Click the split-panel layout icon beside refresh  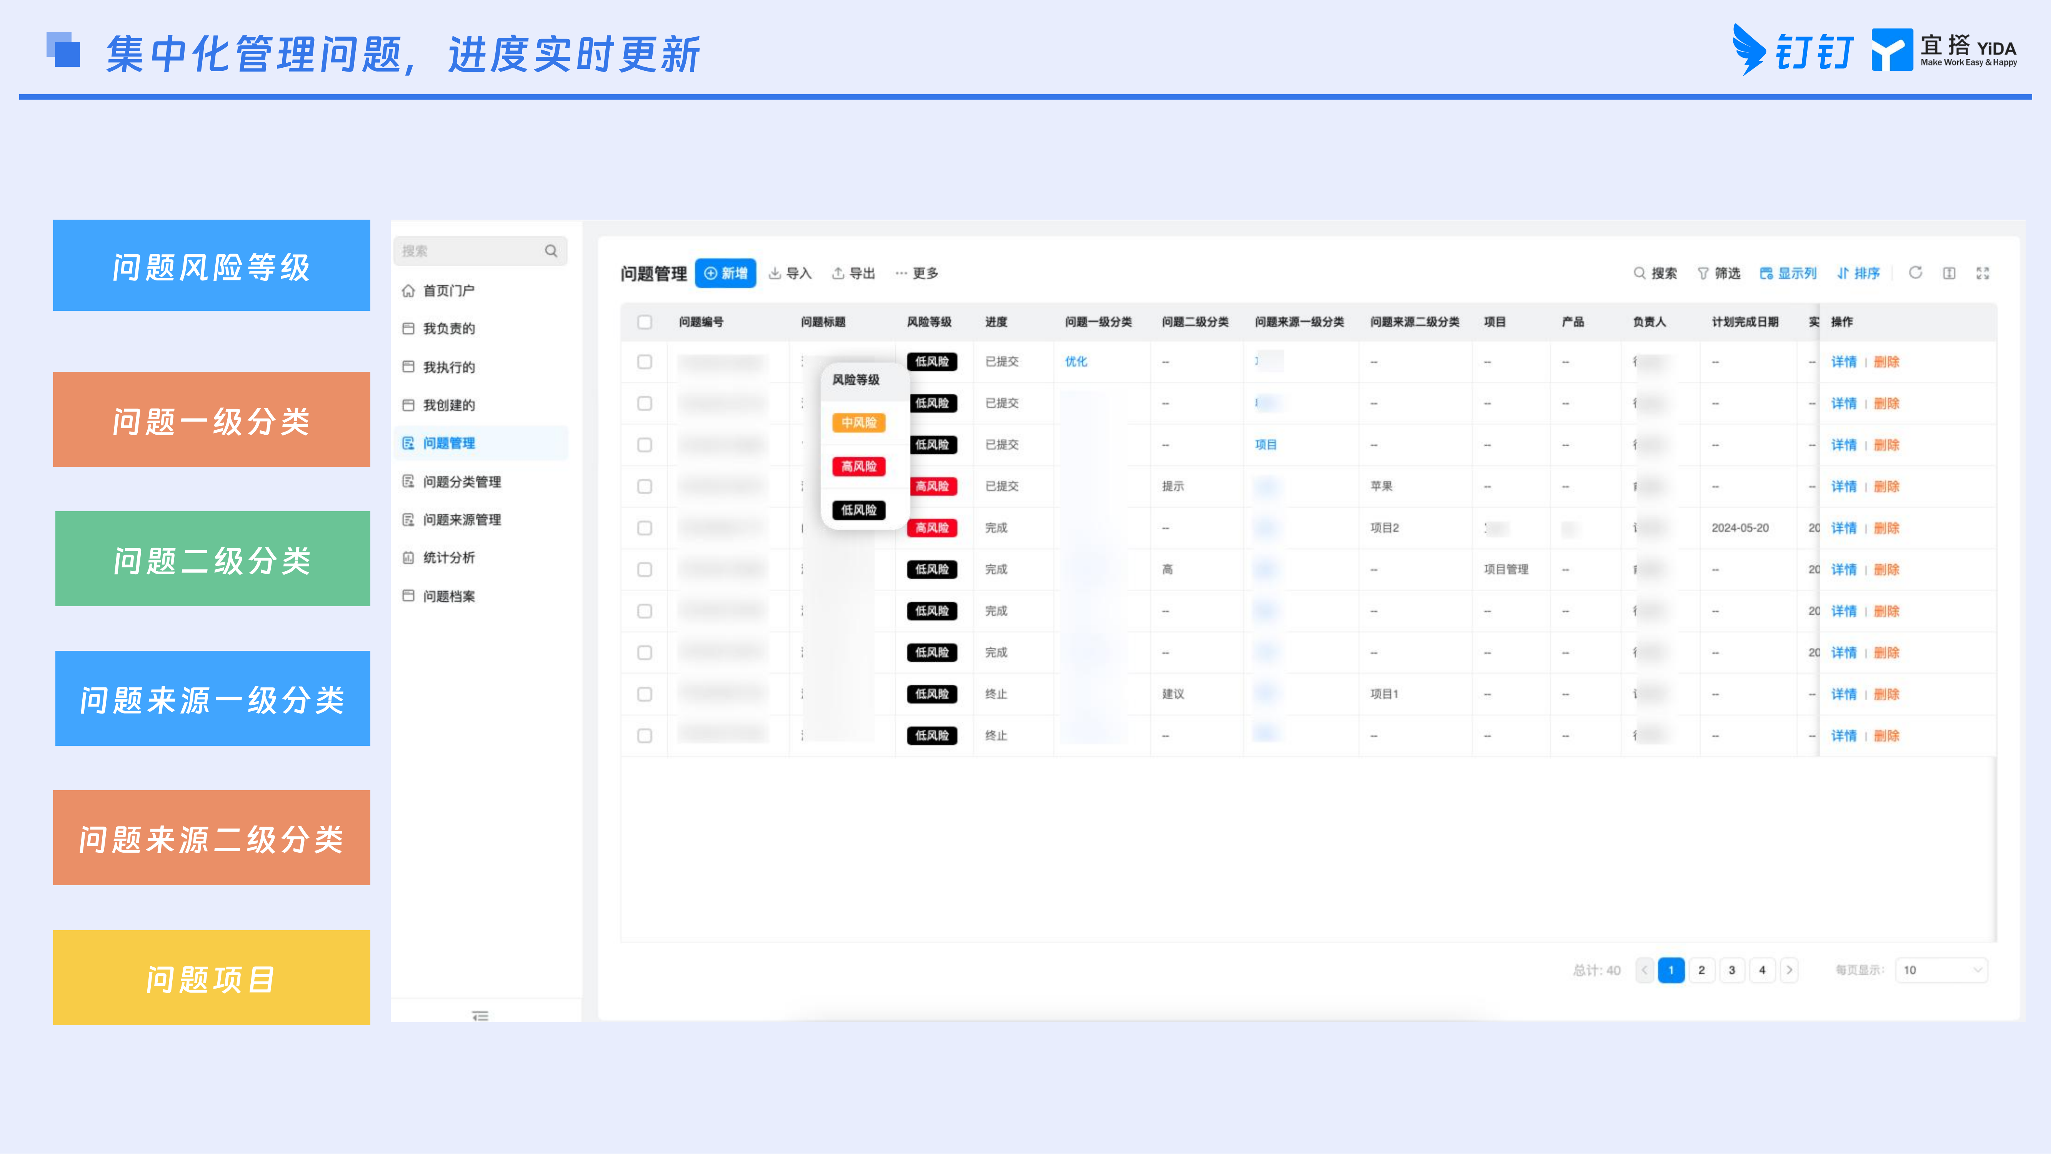coord(1949,273)
